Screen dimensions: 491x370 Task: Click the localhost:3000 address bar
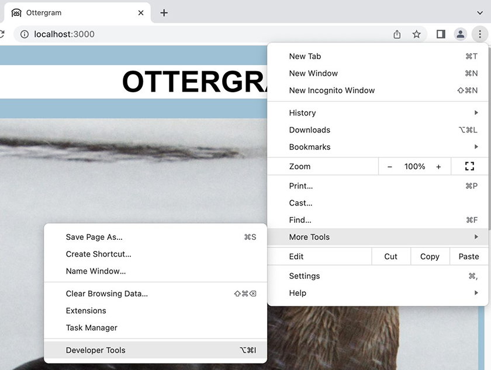pyautogui.click(x=65, y=34)
